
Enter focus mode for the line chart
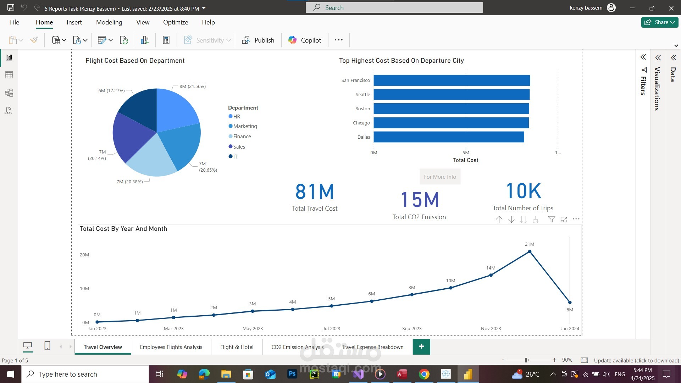[564, 220]
